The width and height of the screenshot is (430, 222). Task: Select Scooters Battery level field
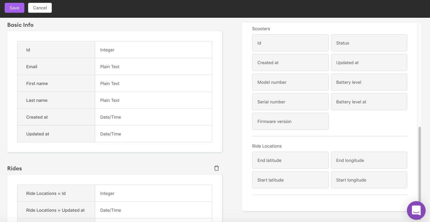coord(369,82)
